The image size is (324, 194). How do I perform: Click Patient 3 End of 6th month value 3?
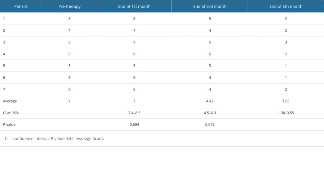coord(286,42)
